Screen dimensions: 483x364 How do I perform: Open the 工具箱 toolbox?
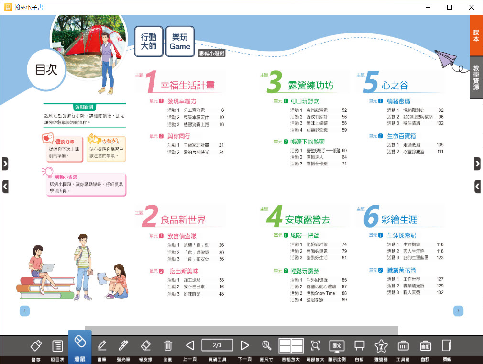coord(403,346)
